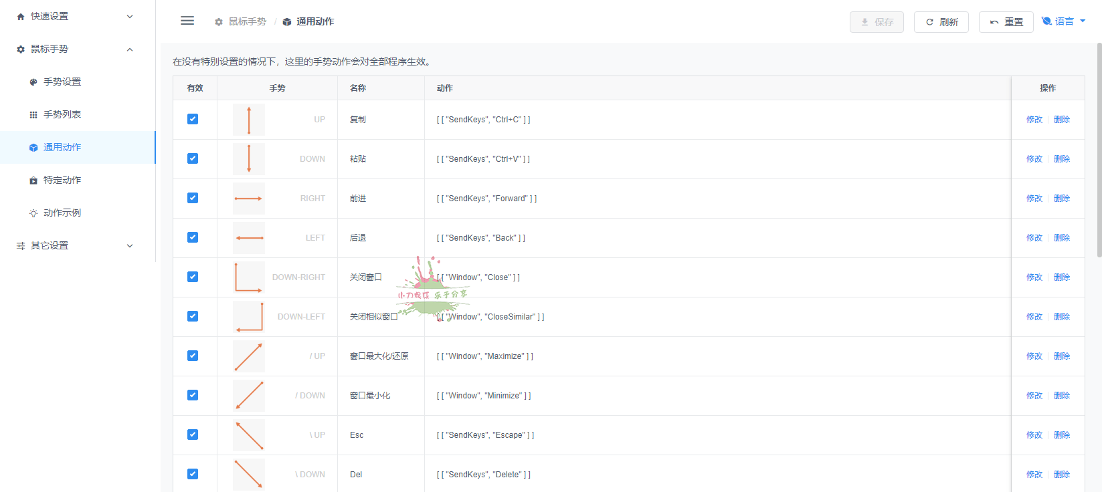Click the UP gesture arrow thumbnail
The image size is (1102, 492).
tap(249, 120)
